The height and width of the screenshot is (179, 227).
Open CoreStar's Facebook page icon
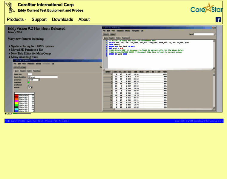click(218, 20)
